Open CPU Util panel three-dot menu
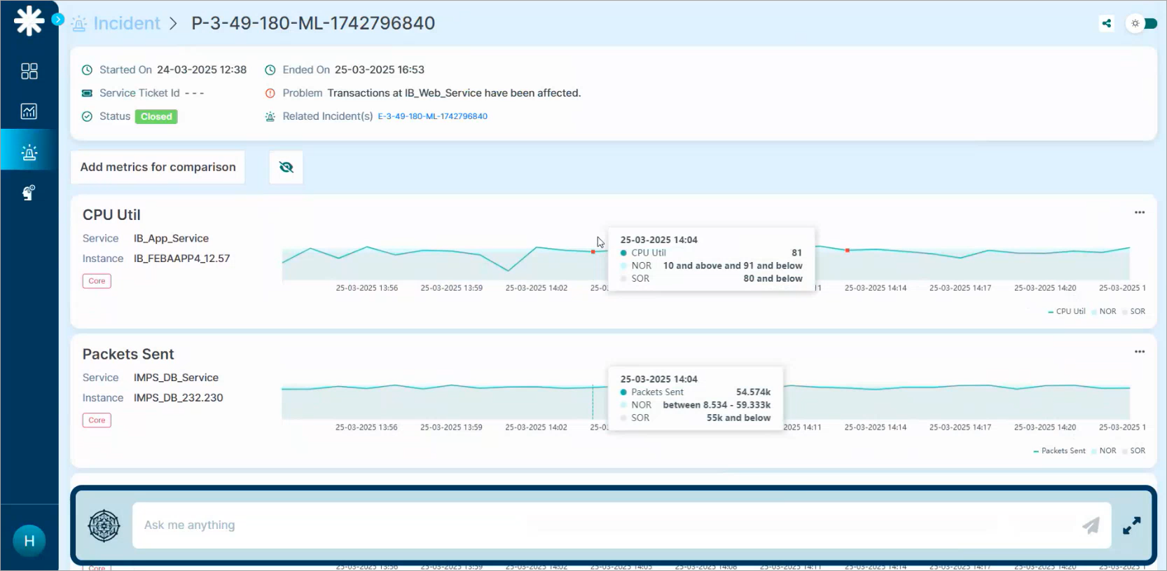Image resolution: width=1167 pixels, height=571 pixels. pos(1140,212)
